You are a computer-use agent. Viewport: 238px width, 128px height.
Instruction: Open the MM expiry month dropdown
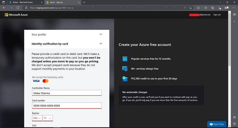click(x=37, y=118)
